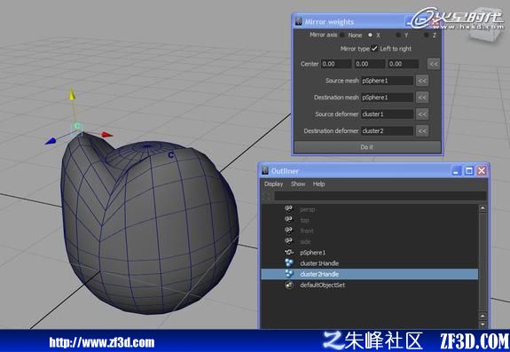
Task: Click the Outliner scroll up arrow
Action: tap(483, 208)
